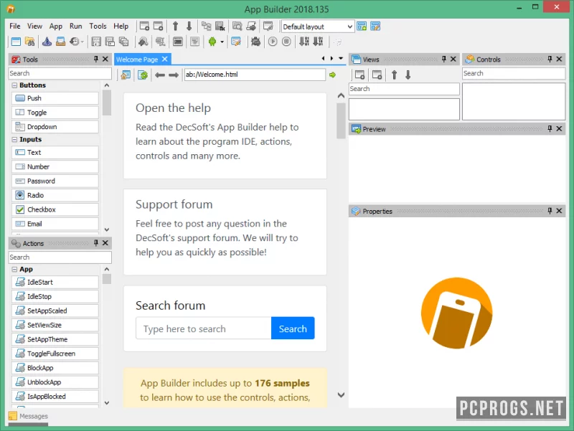
Task: Pin the Tools panel
Action: coord(96,59)
